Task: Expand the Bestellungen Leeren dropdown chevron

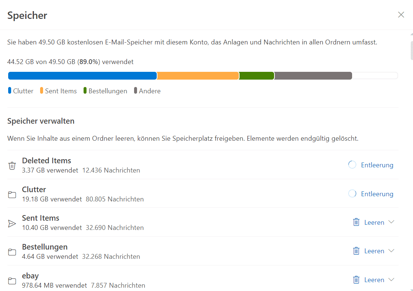Action: [x=391, y=251]
